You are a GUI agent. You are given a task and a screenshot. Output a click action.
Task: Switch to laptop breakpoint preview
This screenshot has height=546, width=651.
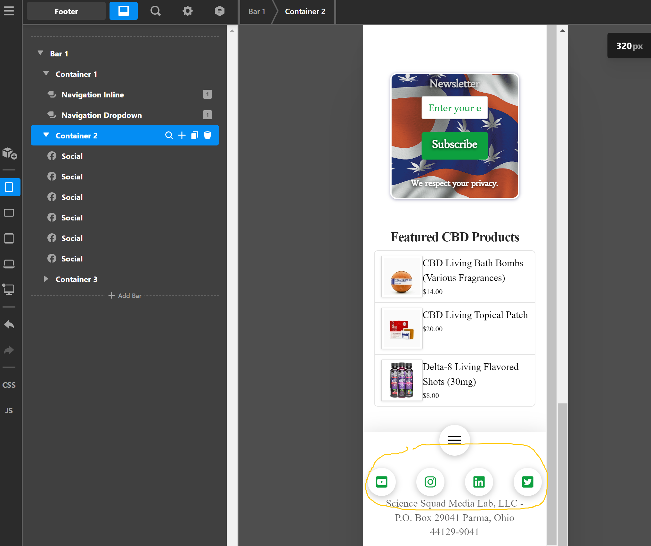point(9,264)
